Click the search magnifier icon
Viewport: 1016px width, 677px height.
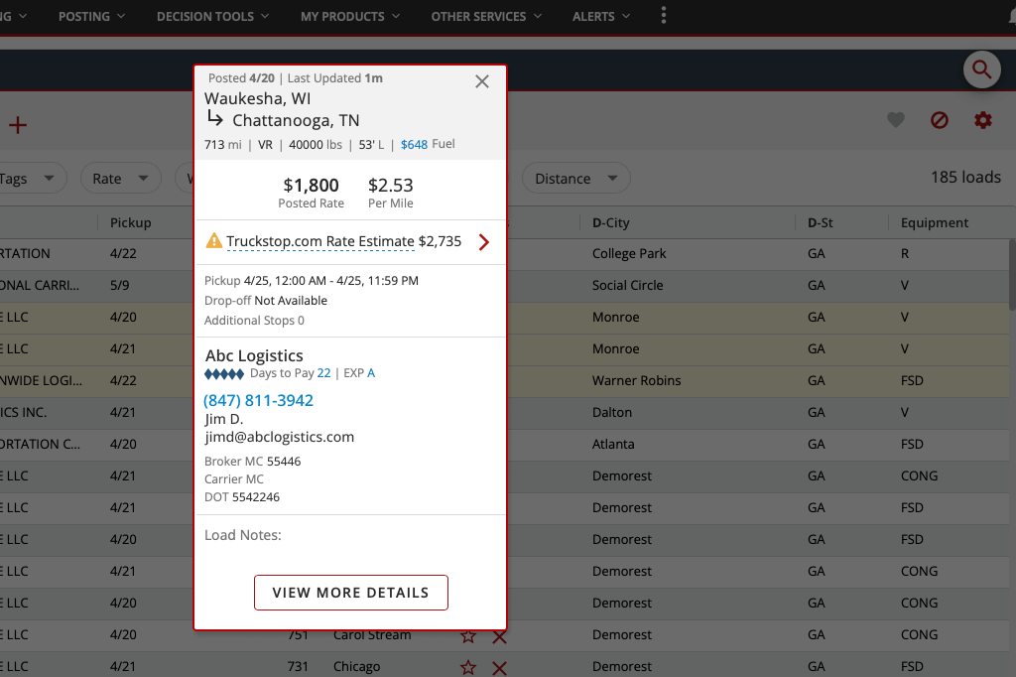[981, 69]
